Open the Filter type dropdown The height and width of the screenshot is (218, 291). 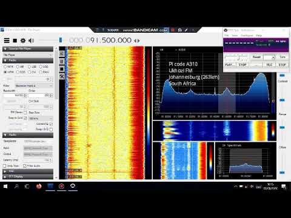(34, 86)
